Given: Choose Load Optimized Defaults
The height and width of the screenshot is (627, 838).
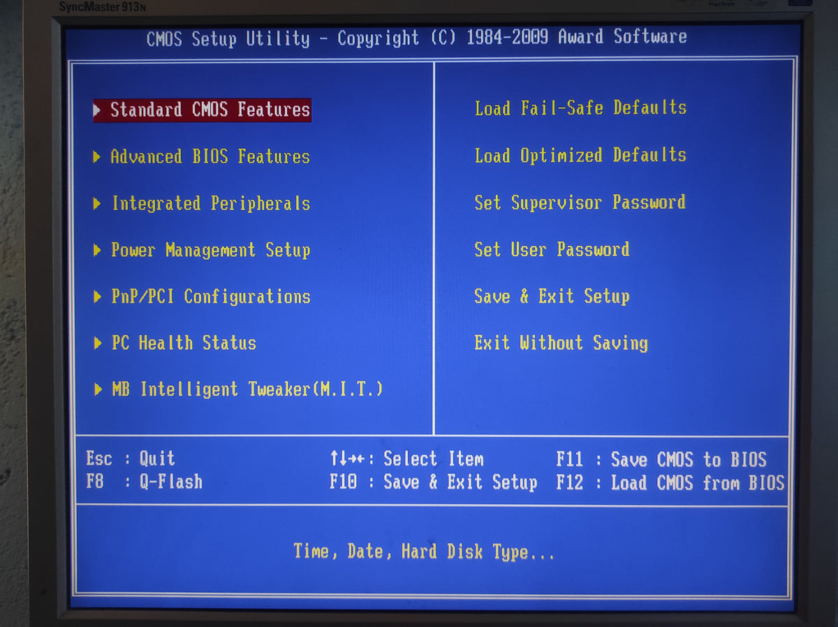Looking at the screenshot, I should point(580,155).
